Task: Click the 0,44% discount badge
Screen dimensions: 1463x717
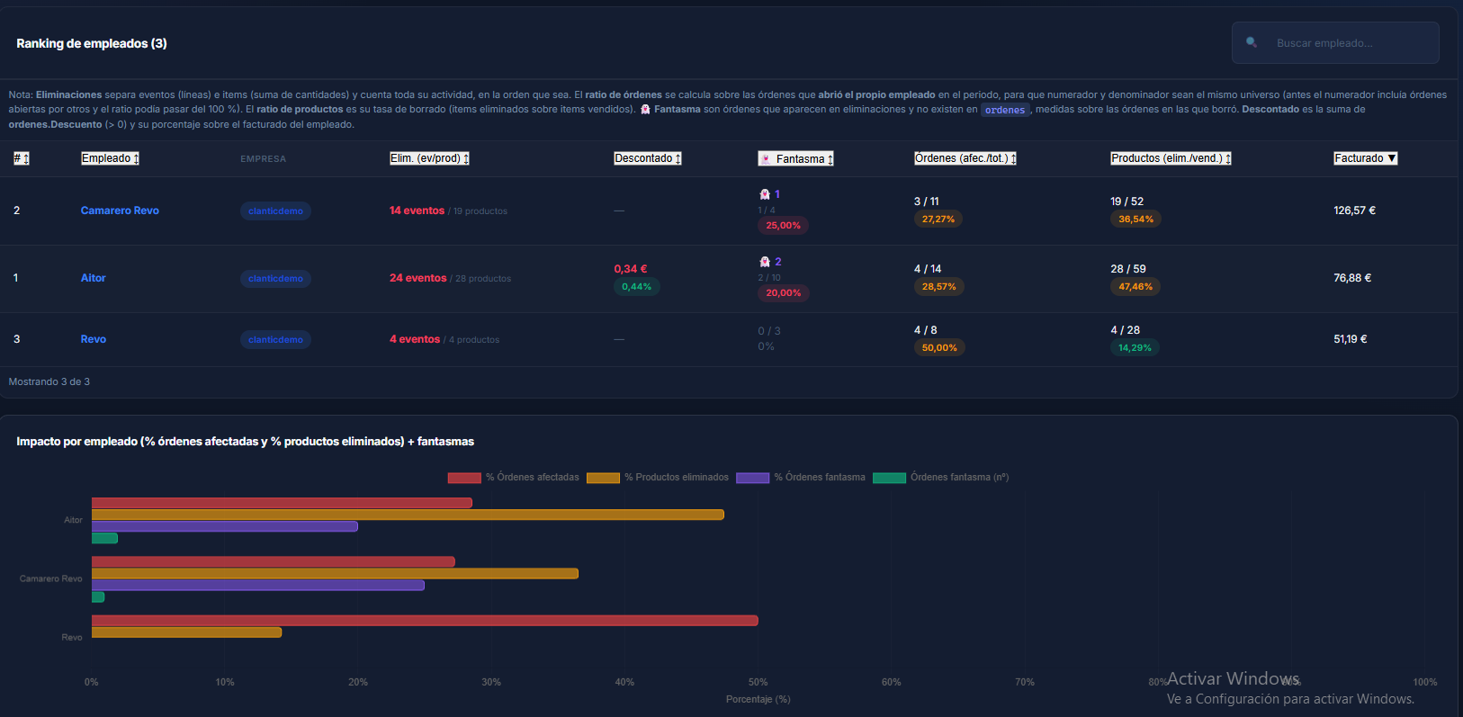Action: 637,287
